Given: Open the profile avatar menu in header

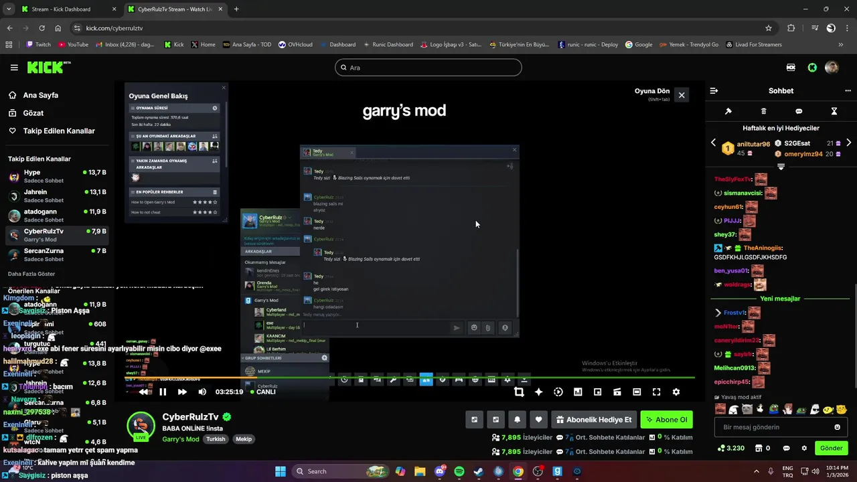Looking at the screenshot, I should point(832,68).
